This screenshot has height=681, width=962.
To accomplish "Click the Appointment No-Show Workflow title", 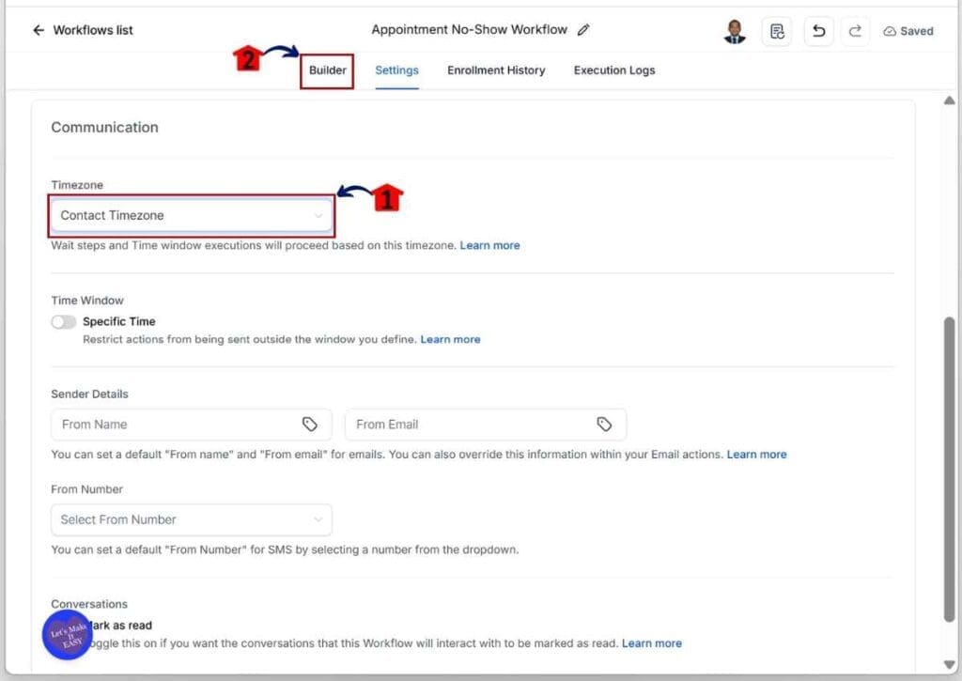I will pyautogui.click(x=470, y=29).
